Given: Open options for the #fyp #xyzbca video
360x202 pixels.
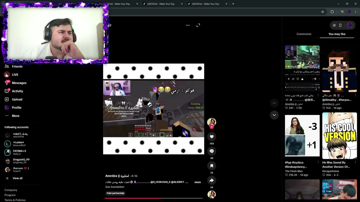Looking at the screenshot, I should click(318, 162).
